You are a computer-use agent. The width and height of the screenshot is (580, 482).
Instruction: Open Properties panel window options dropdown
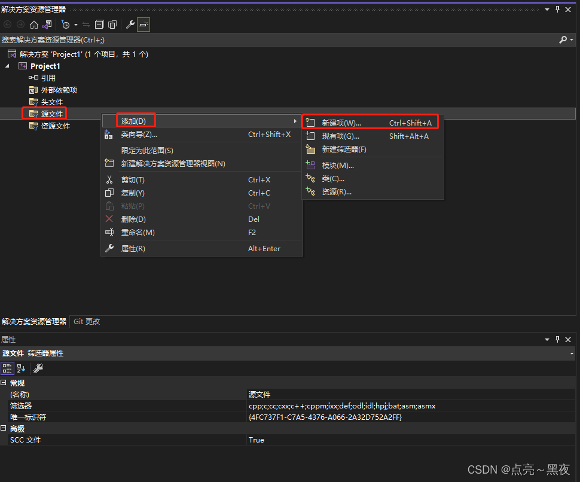click(547, 340)
